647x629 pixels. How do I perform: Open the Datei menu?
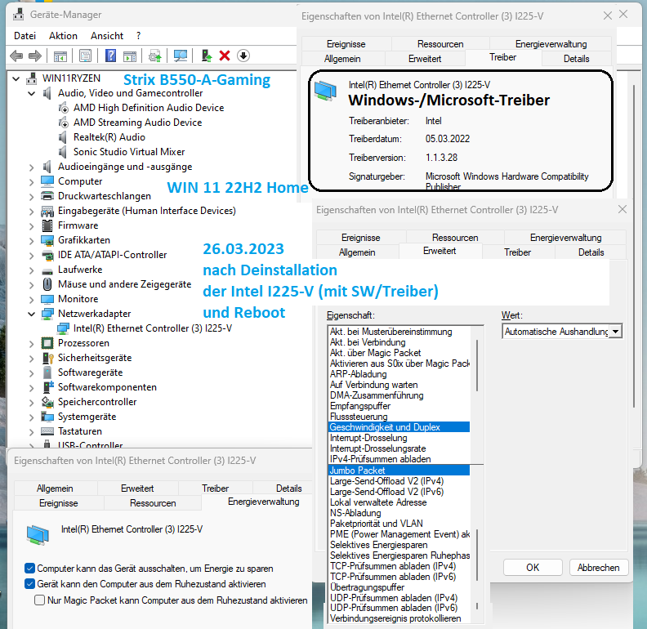25,36
